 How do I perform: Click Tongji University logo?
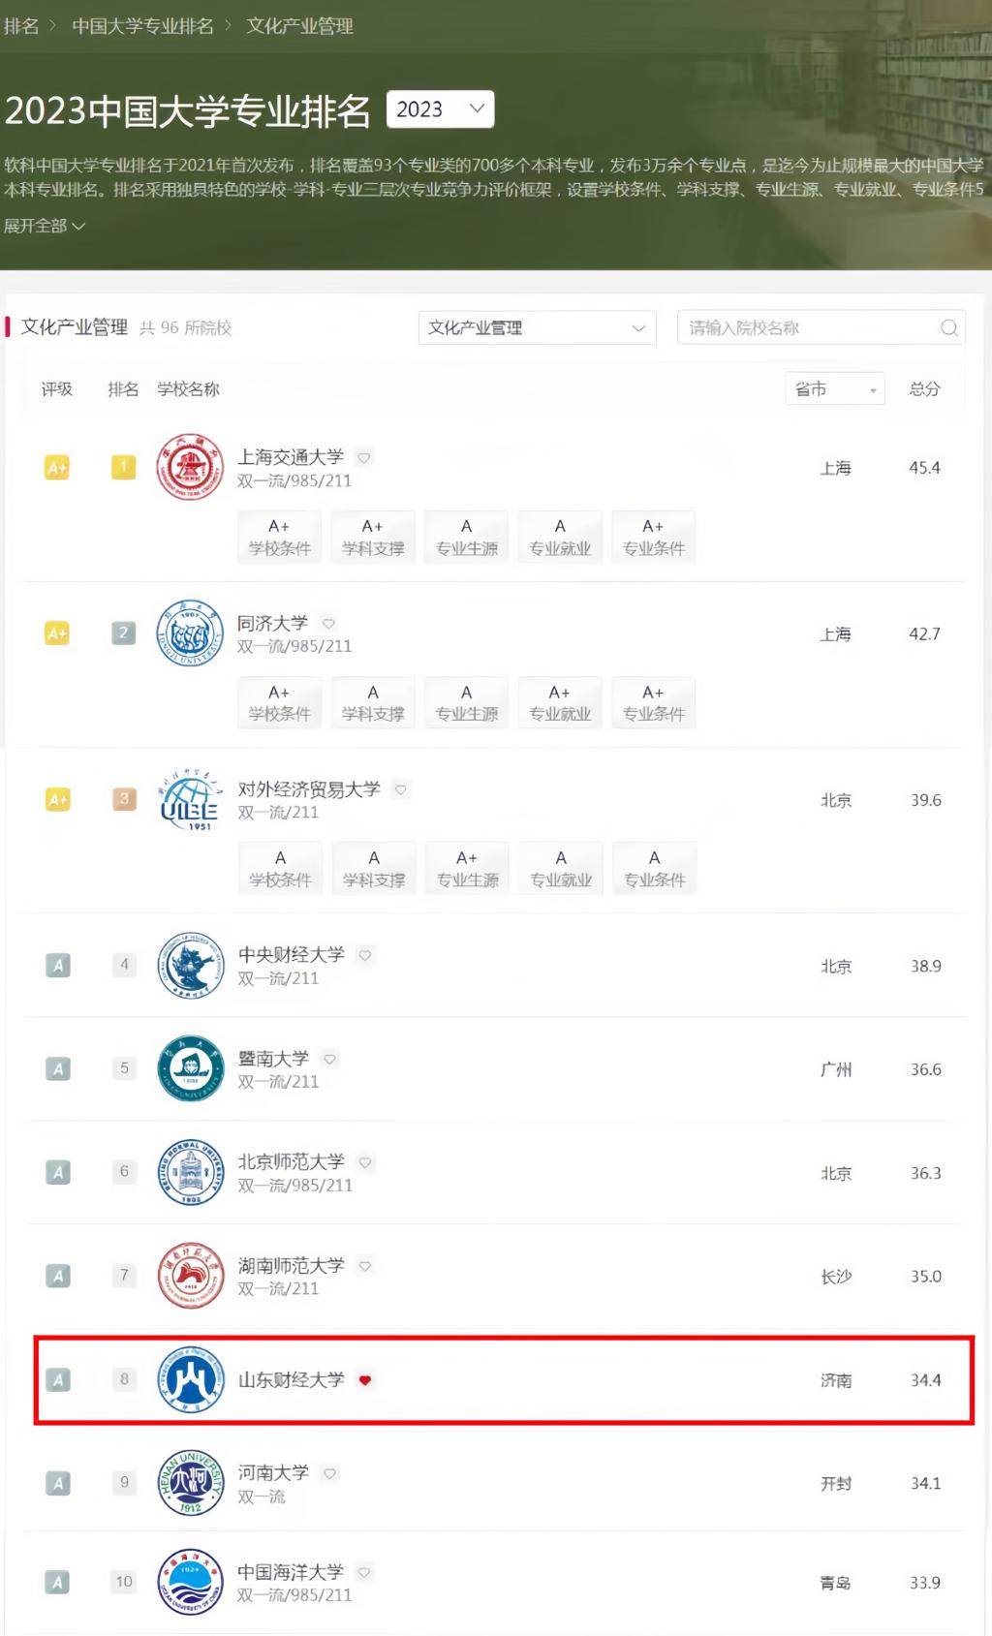pos(190,633)
